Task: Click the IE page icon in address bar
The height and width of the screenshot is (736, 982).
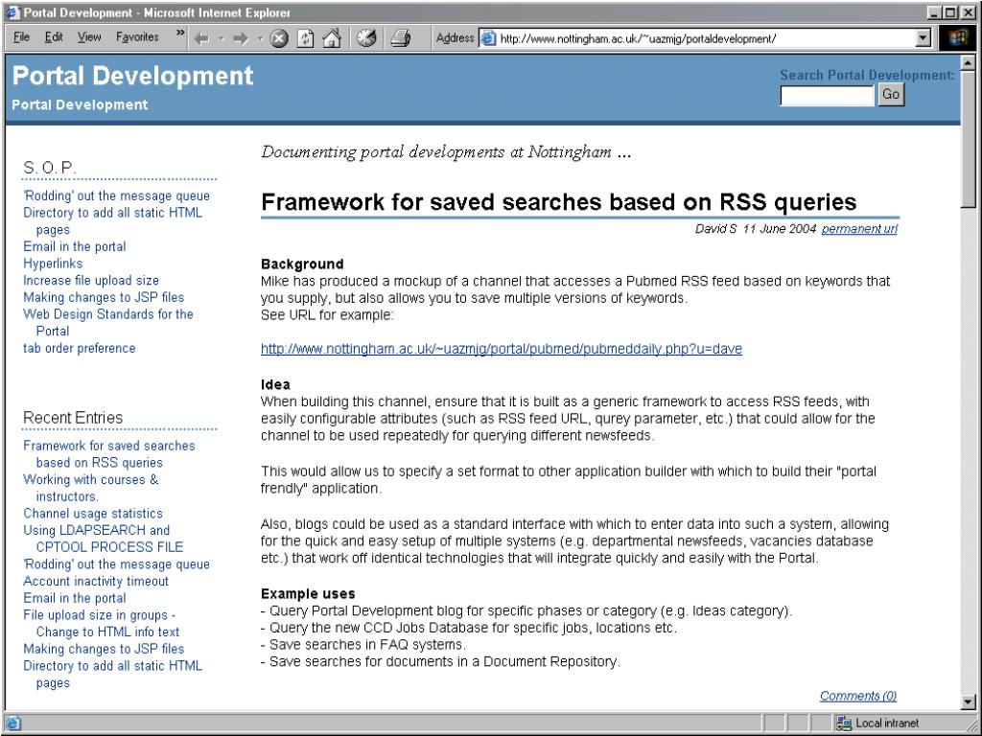Action: pos(488,38)
